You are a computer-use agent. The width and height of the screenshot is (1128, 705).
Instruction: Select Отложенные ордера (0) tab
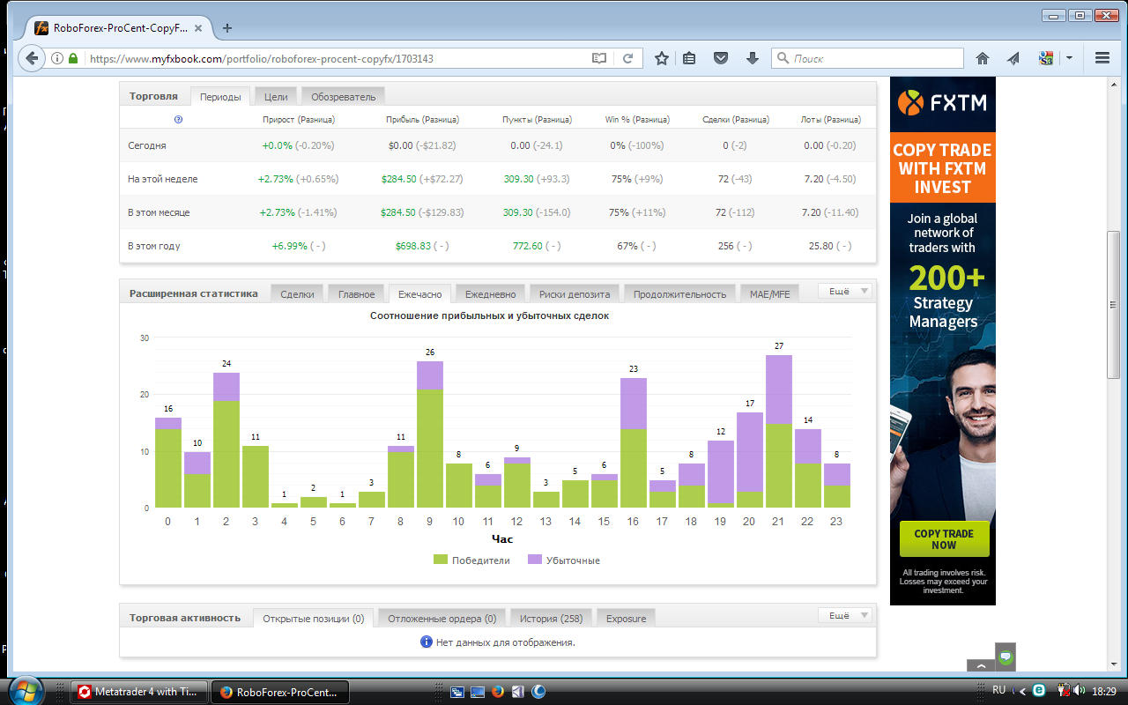[442, 619]
